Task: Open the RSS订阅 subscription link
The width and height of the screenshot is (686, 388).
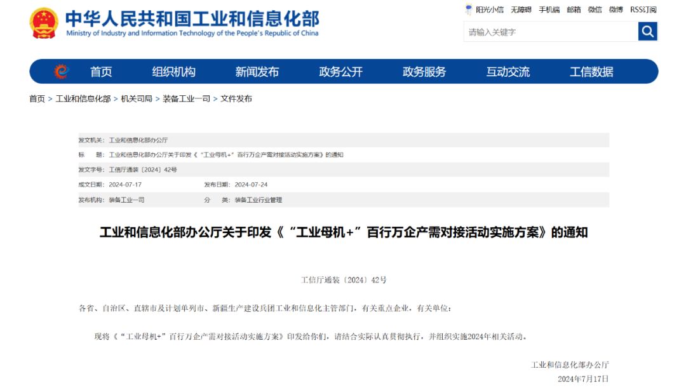Action: tap(643, 10)
